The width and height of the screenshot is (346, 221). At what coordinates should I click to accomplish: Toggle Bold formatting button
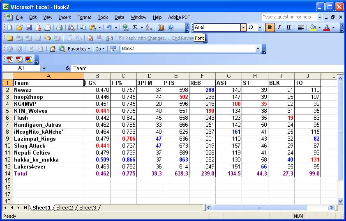(270, 27)
